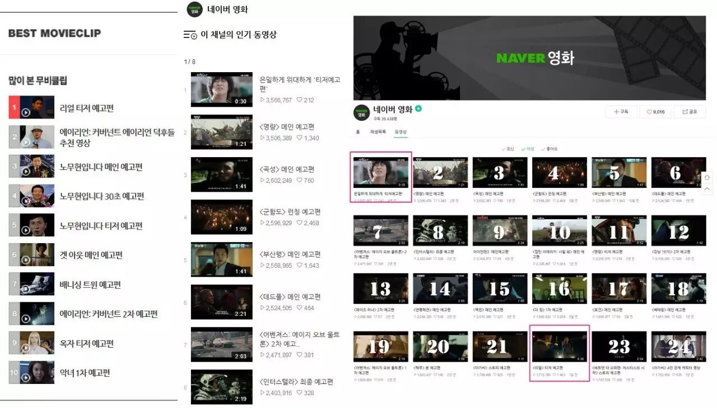Open <부산행> 메인 예고편 title in popular list
Viewport: 717px width, 408px height.
pos(290,254)
